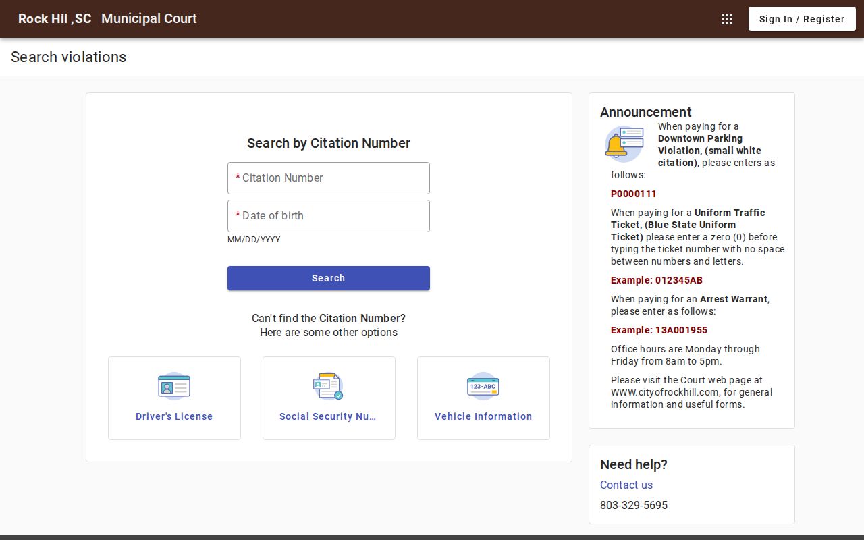
Task: Click the Search violations page heading
Action: coord(69,57)
